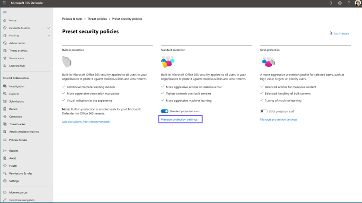Open Home in the navigation
The width and height of the screenshot is (362, 203).
13,20
